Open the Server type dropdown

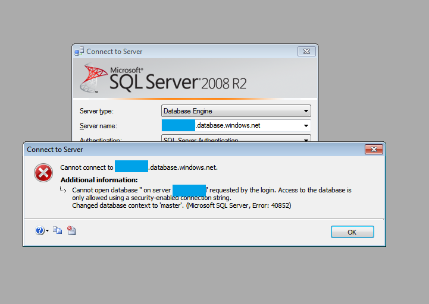pyautogui.click(x=236, y=111)
